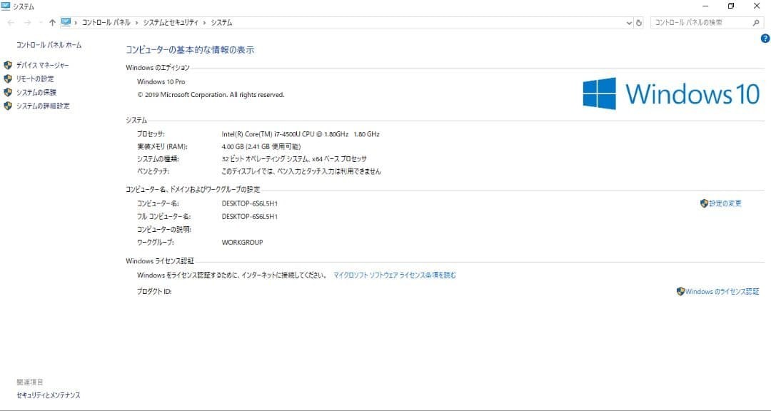
Task: Minimize the システム window
Action: pyautogui.click(x=705, y=6)
